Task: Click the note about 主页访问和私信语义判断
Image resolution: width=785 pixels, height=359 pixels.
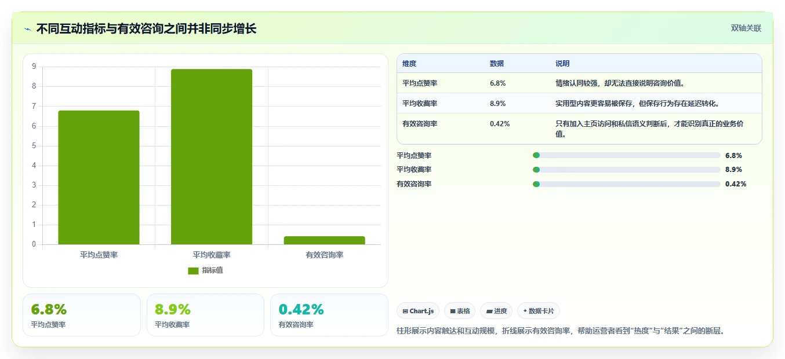Action: tap(650, 129)
